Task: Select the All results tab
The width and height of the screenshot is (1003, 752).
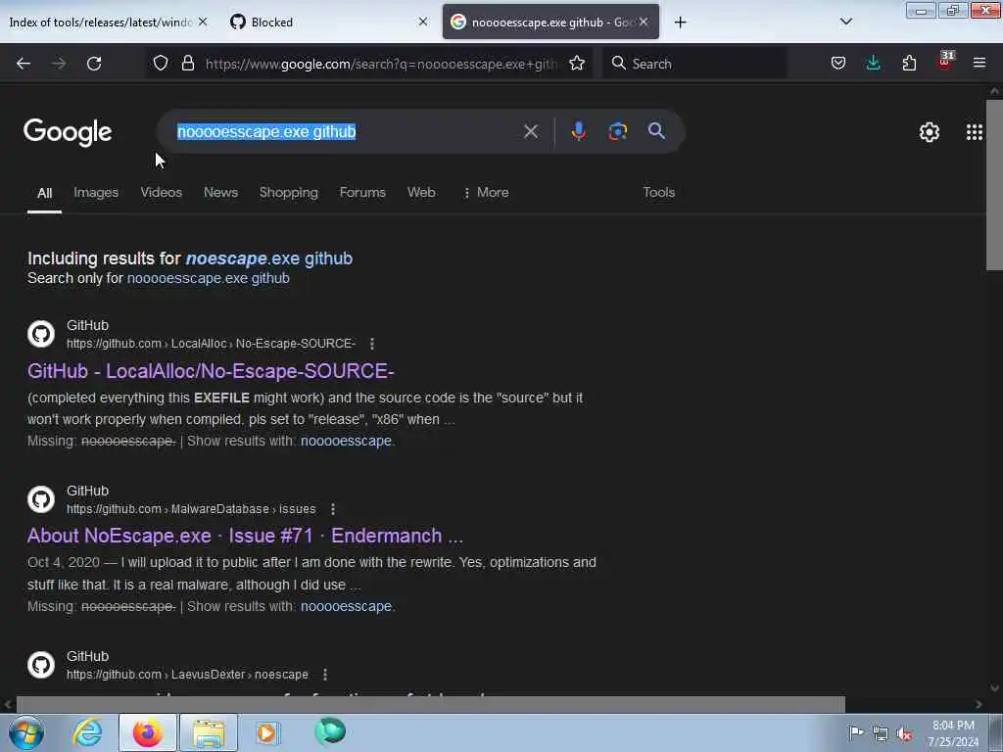Action: click(x=44, y=193)
